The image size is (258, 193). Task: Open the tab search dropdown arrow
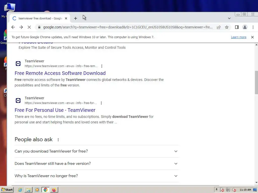(229, 18)
